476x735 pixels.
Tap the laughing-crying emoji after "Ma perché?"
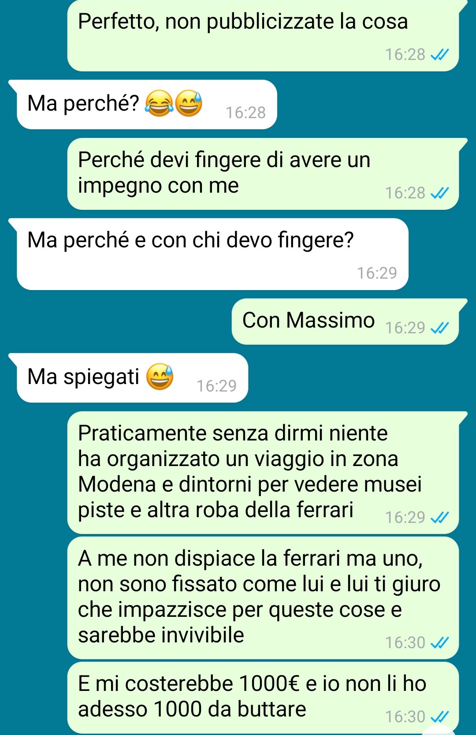pyautogui.click(x=159, y=104)
